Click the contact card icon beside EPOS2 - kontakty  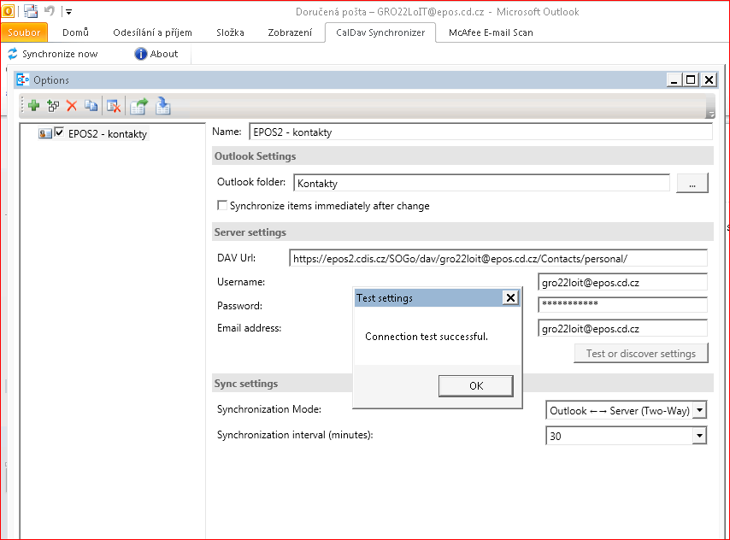click(x=44, y=134)
